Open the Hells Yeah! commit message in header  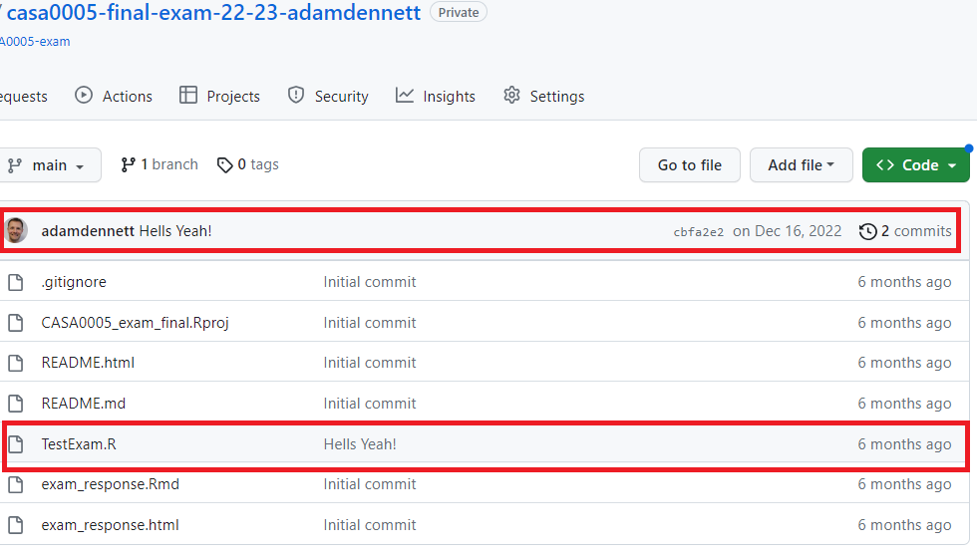click(x=175, y=231)
